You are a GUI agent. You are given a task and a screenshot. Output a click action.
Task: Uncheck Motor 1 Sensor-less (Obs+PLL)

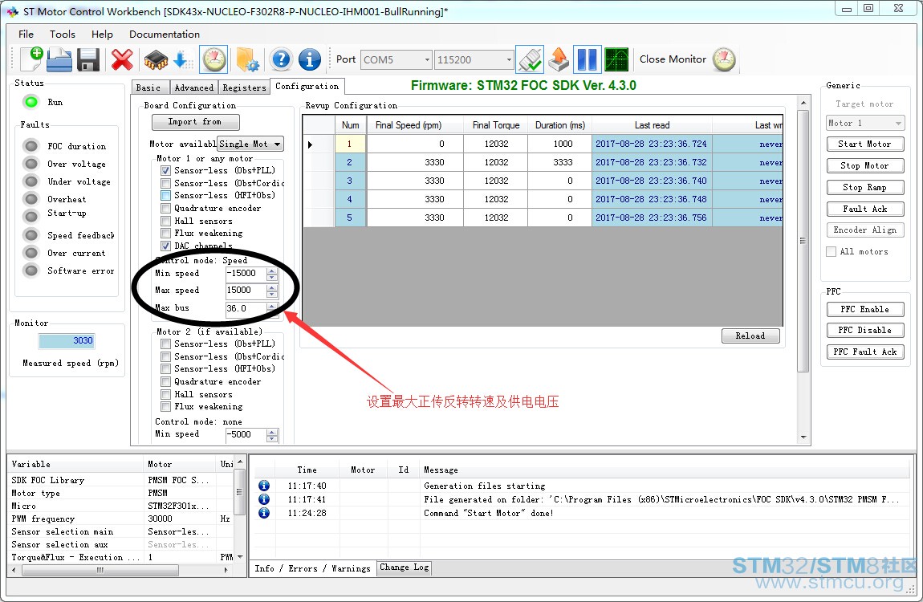click(165, 170)
